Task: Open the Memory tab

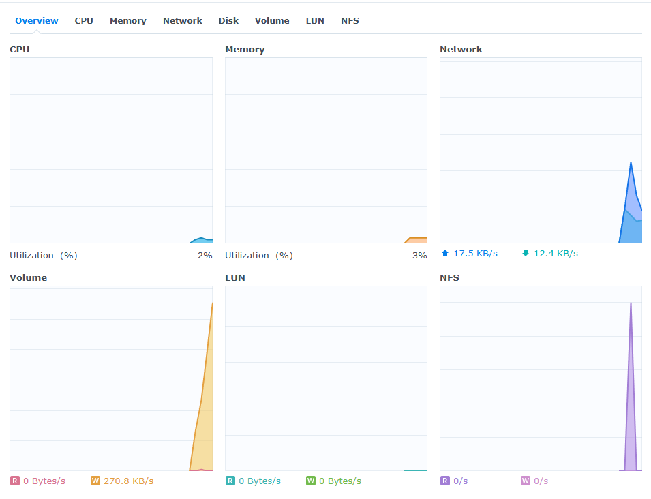Action: 128,20
